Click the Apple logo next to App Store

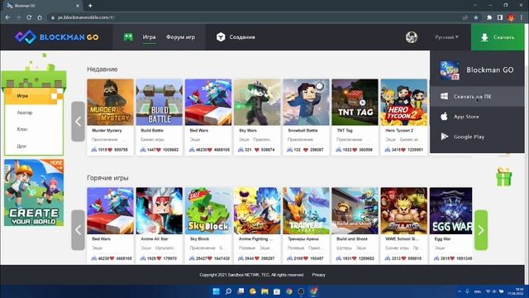pyautogui.click(x=445, y=117)
